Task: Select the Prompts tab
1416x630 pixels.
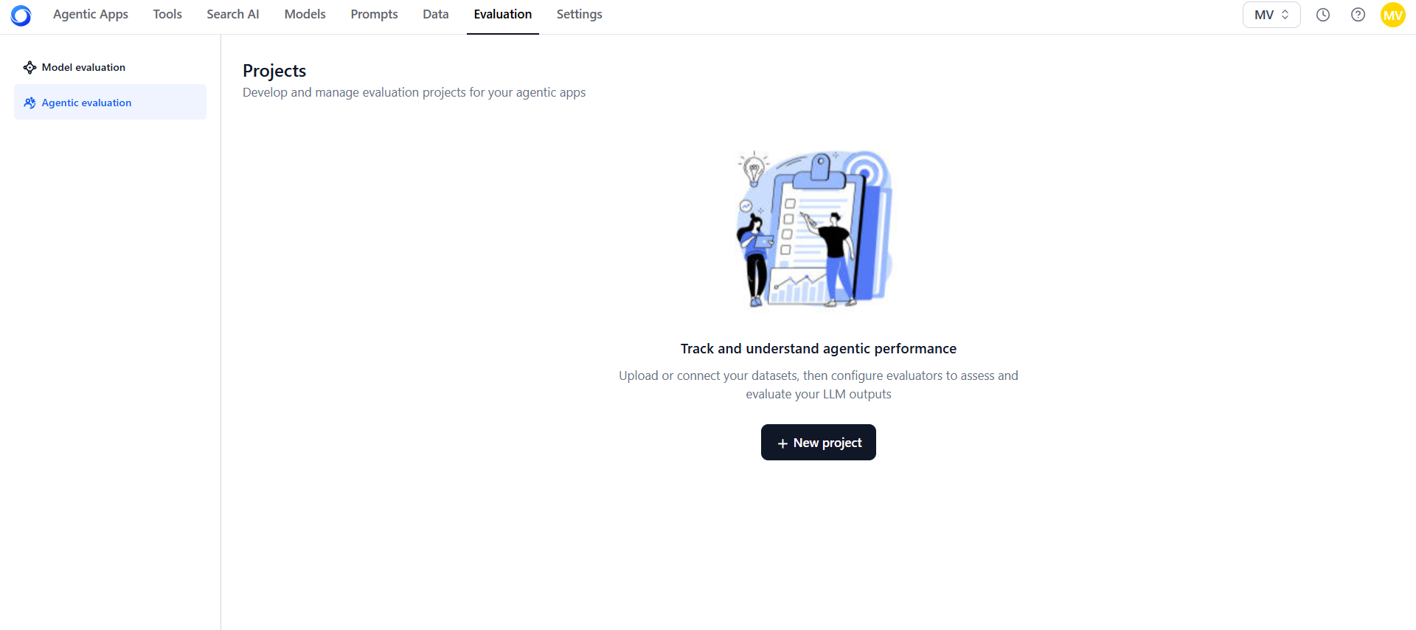Action: 374,15
